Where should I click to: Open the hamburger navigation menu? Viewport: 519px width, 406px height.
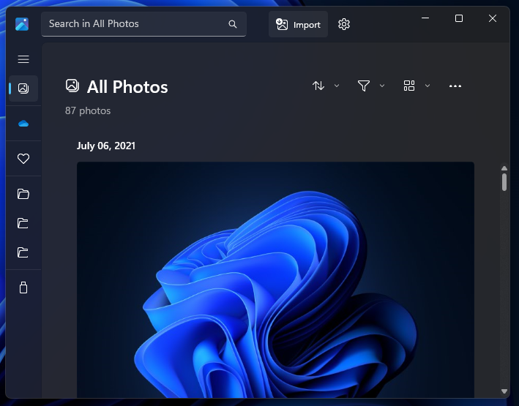(23, 59)
